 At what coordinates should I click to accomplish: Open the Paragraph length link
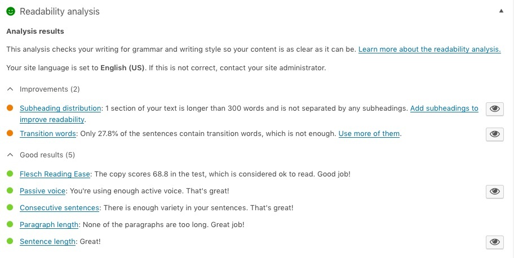[x=49, y=225]
